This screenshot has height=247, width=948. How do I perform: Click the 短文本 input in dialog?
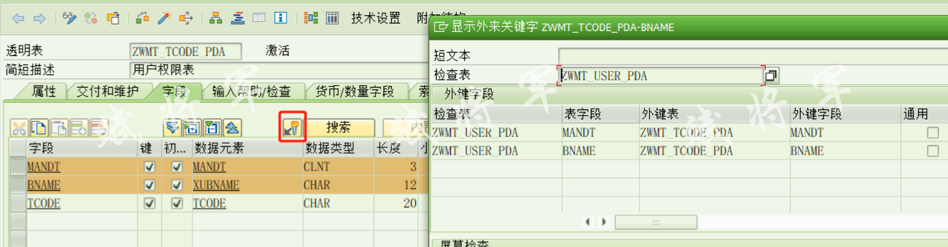click(753, 56)
